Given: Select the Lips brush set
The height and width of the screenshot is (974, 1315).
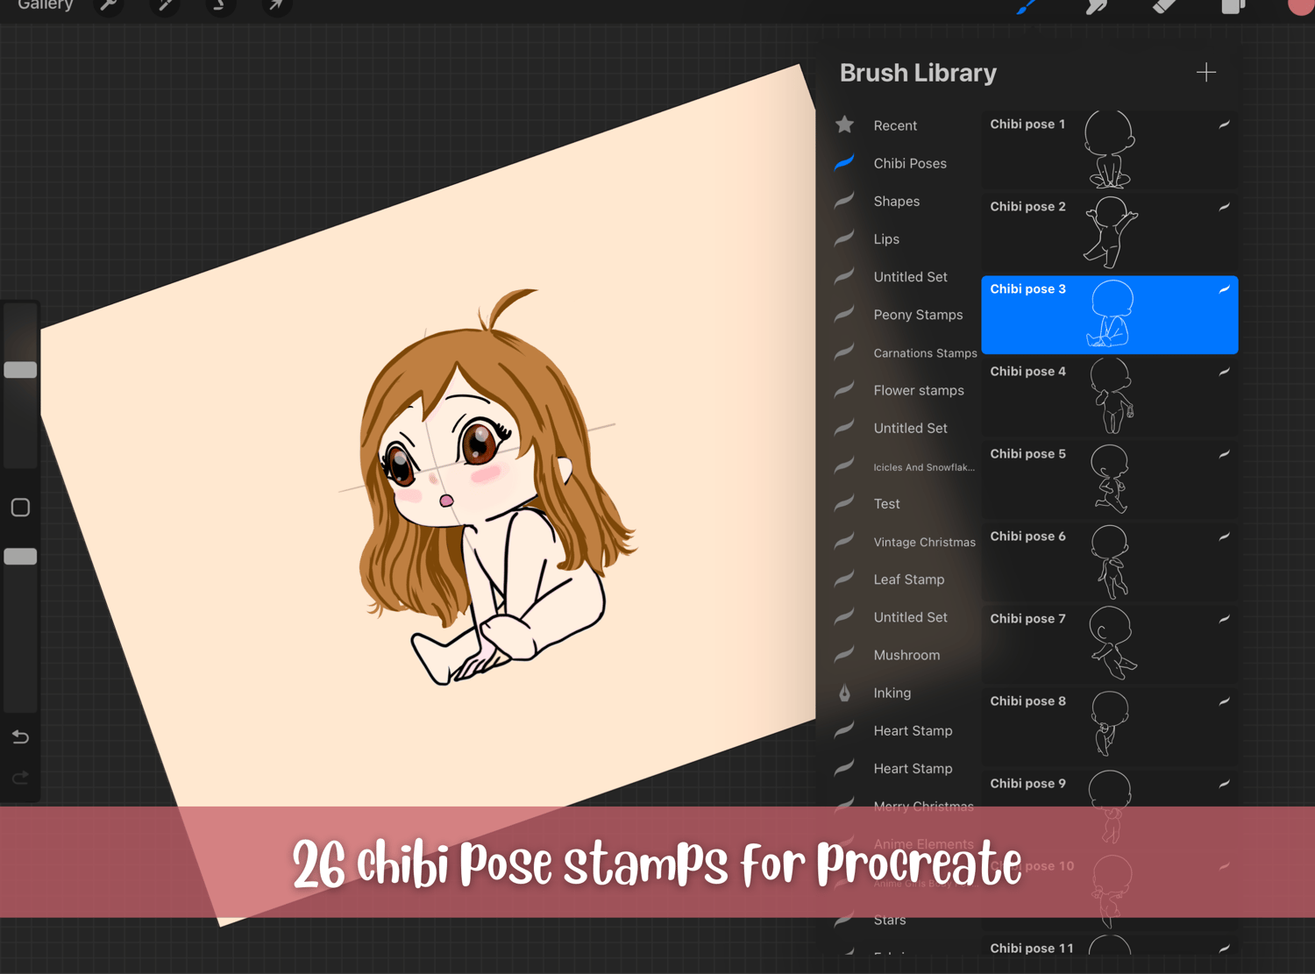Looking at the screenshot, I should 886,238.
